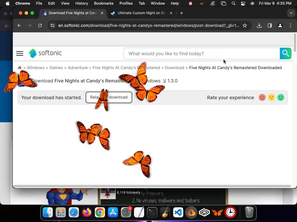297x222 pixels.
Task: Rate experience with green happy face
Action: pyautogui.click(x=281, y=97)
